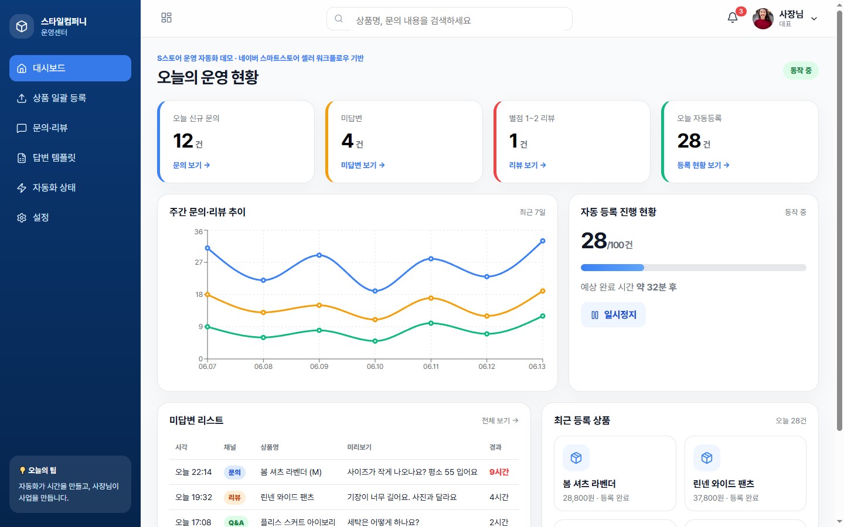Click the gear icon beside 설정
Image resolution: width=844 pixels, height=527 pixels.
[x=22, y=217]
